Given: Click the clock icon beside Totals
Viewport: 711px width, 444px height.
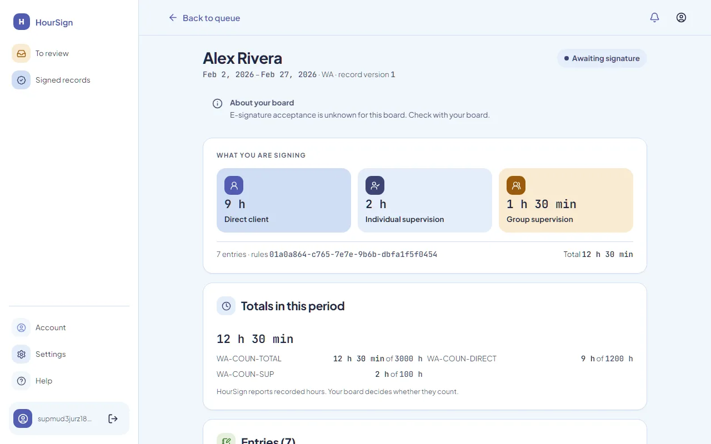Looking at the screenshot, I should [x=226, y=306].
